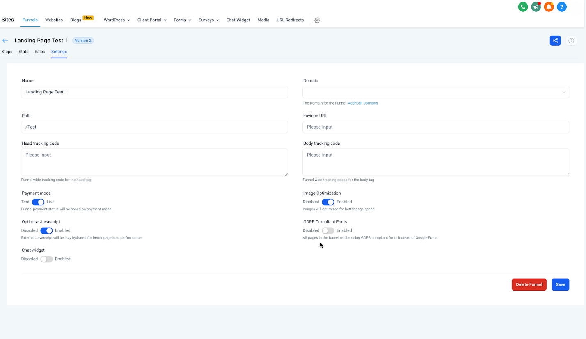Click the red Delete Funnel button
This screenshot has height=339, width=586.
click(529, 284)
